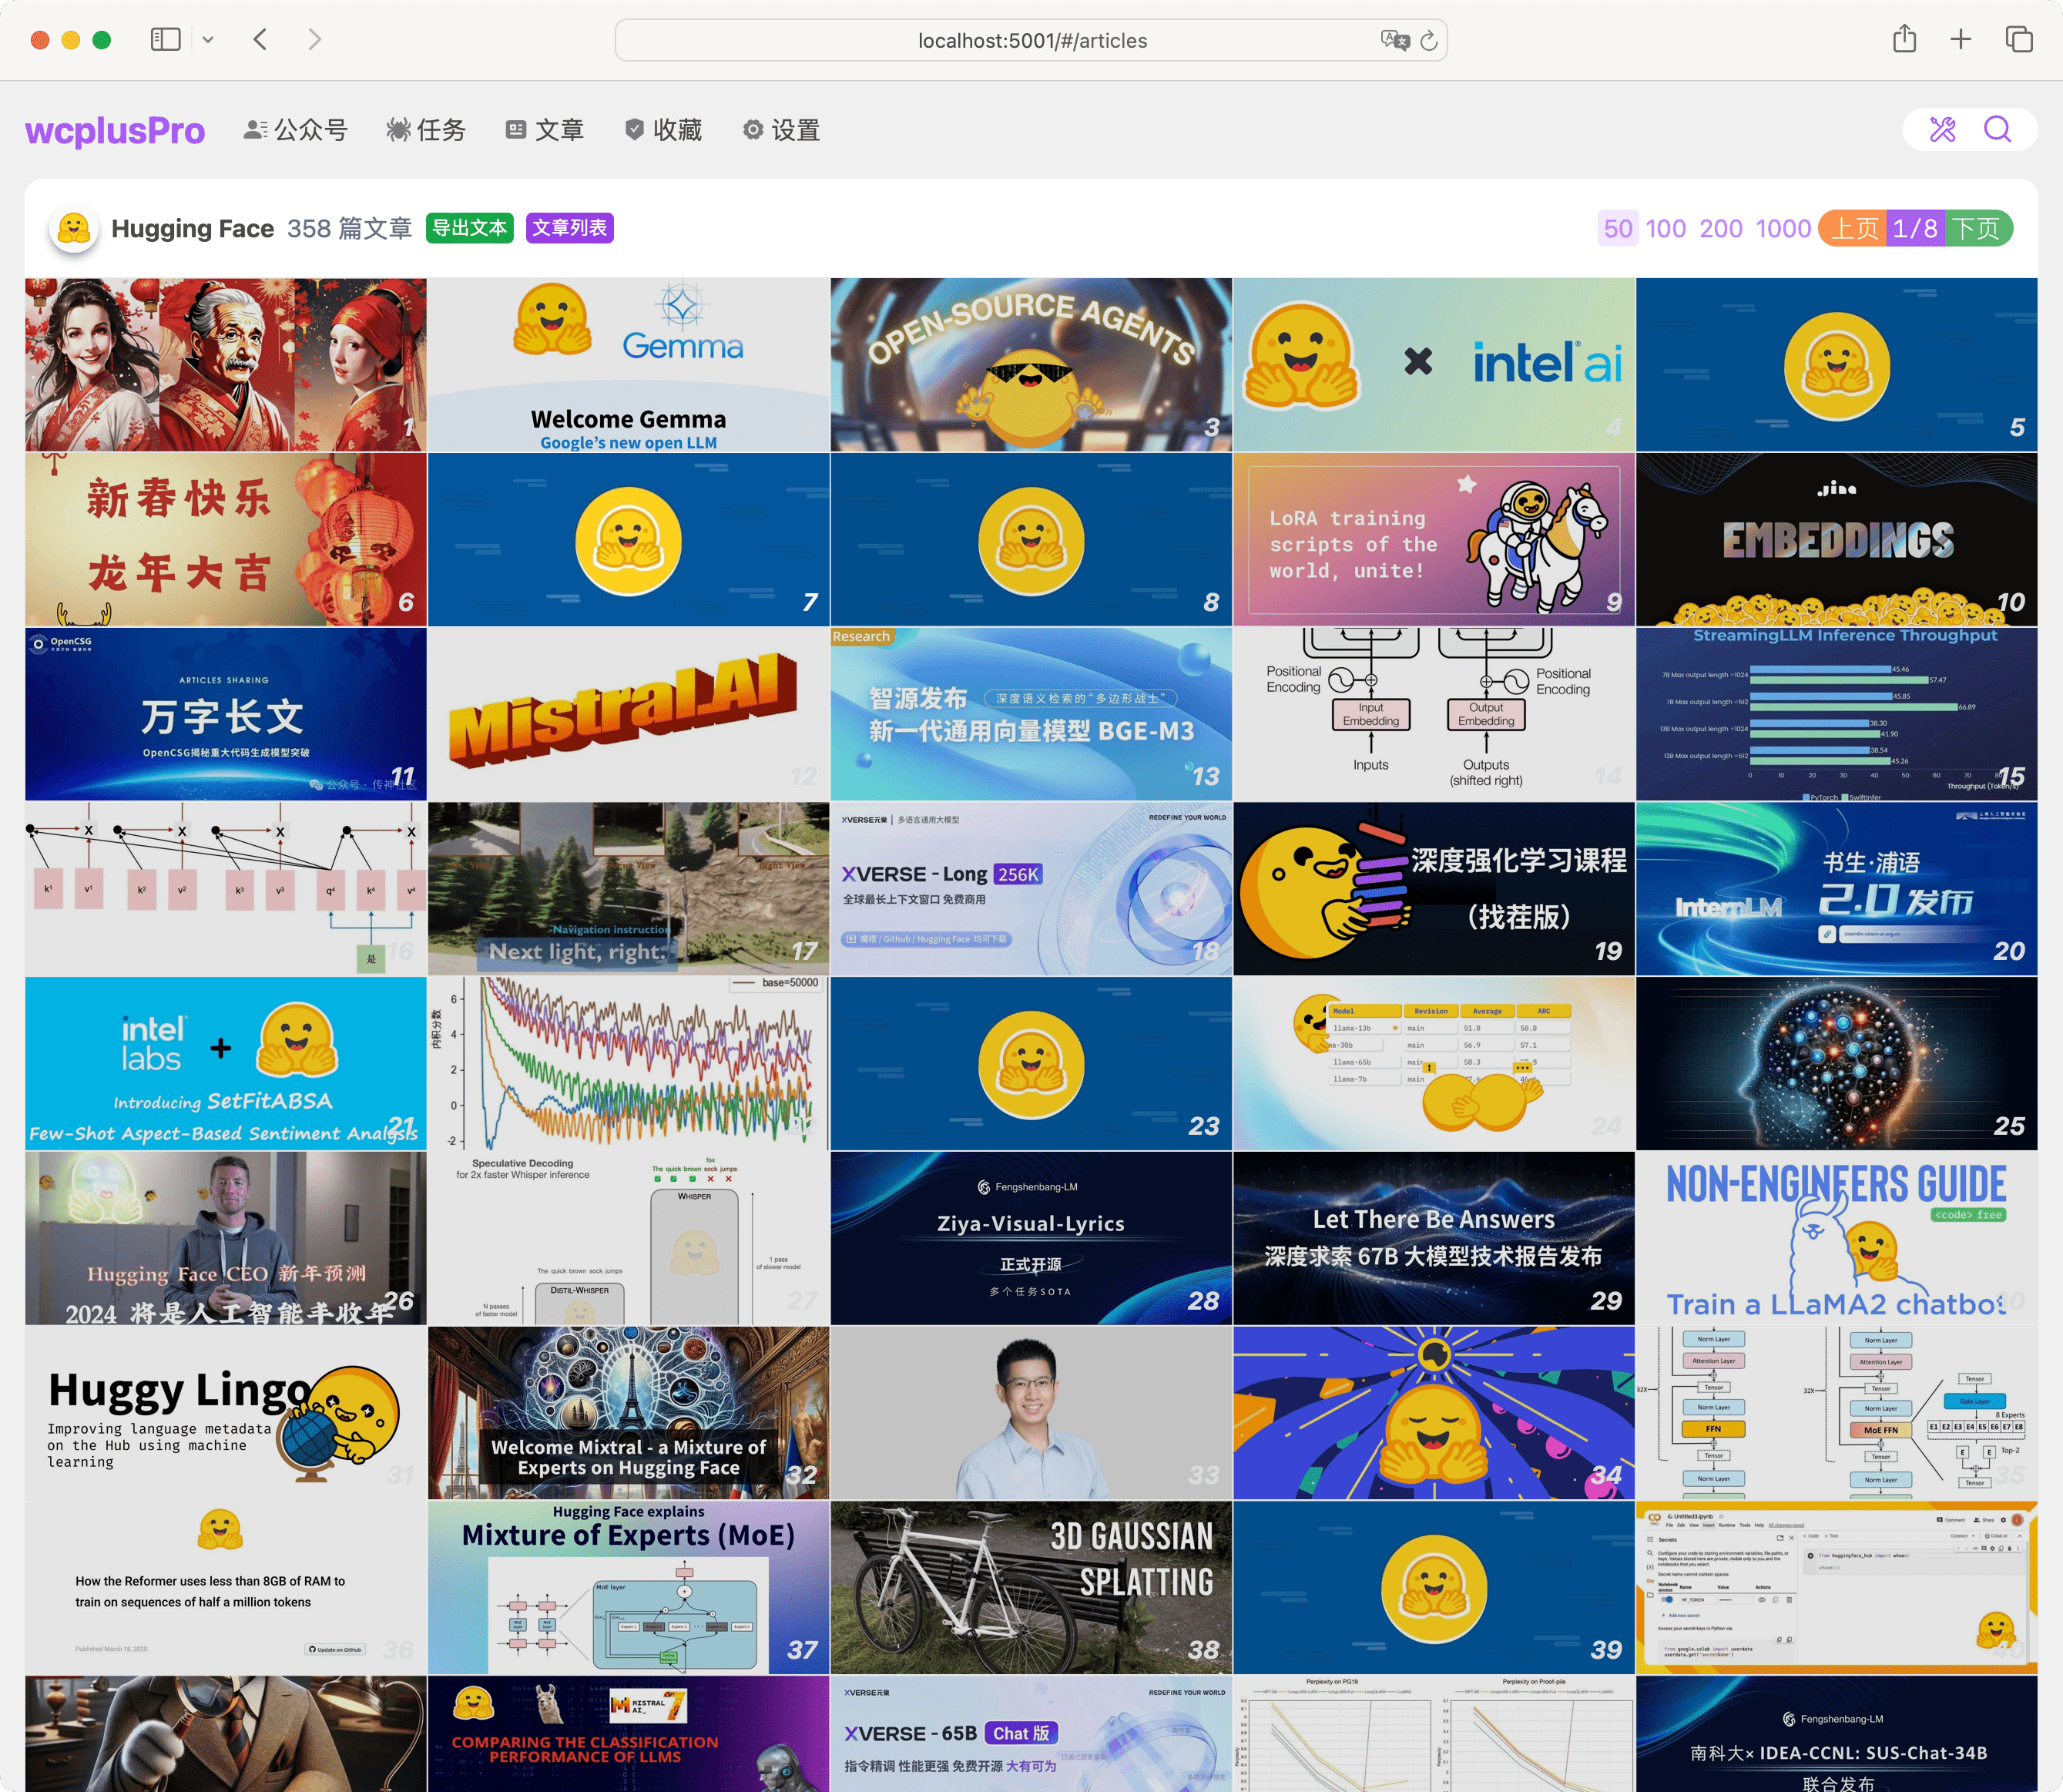2063x1792 pixels.
Task: Click the 1/8 page indicator
Action: click(x=1915, y=229)
